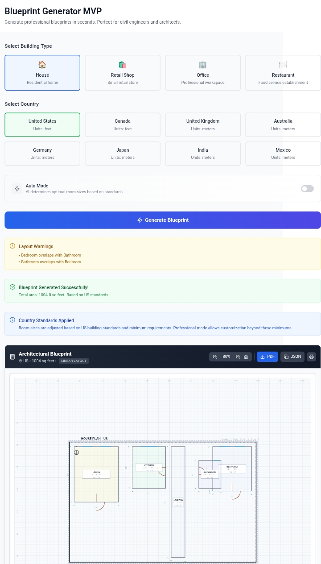
Task: Click the Generate Blueprint button
Action: coord(163,220)
